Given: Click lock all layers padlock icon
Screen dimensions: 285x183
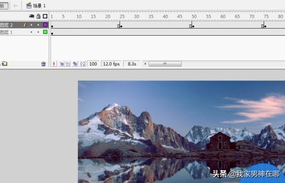Looking at the screenshot, I should point(38,16).
